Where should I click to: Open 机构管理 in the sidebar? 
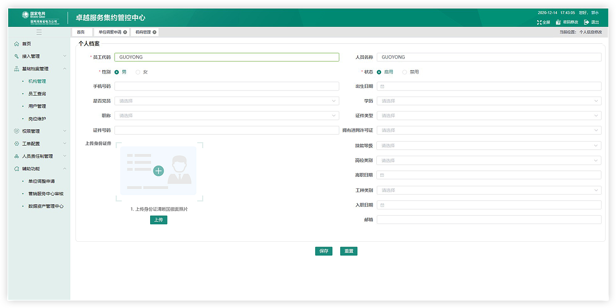[37, 81]
